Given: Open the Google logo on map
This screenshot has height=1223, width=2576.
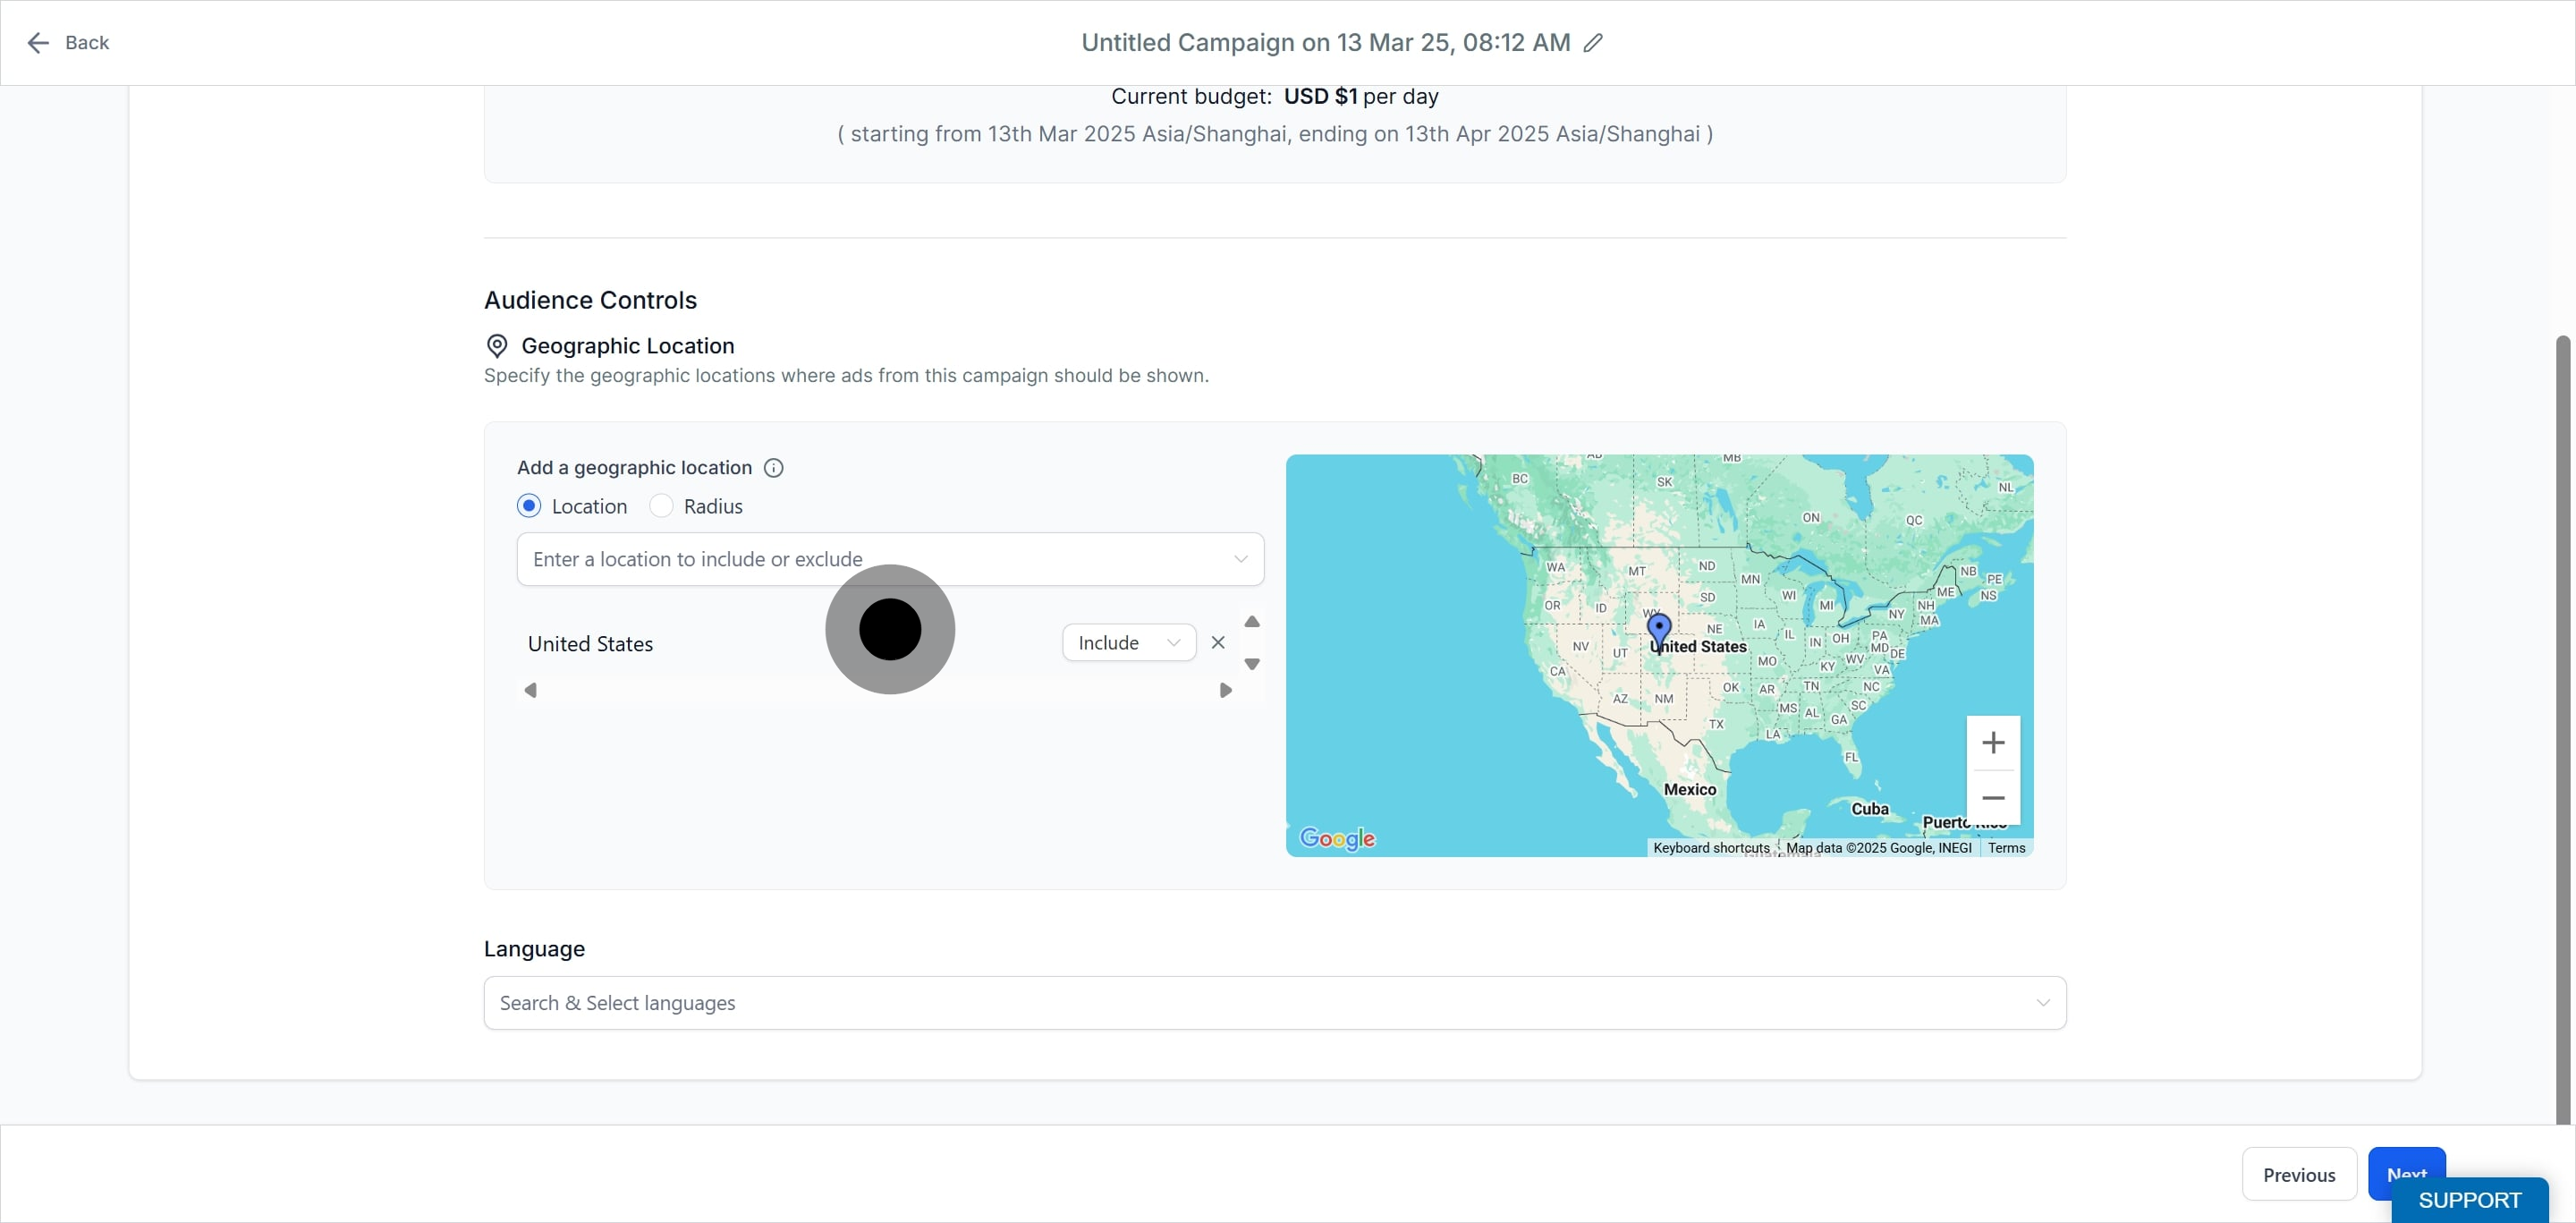Looking at the screenshot, I should pos(1337,838).
